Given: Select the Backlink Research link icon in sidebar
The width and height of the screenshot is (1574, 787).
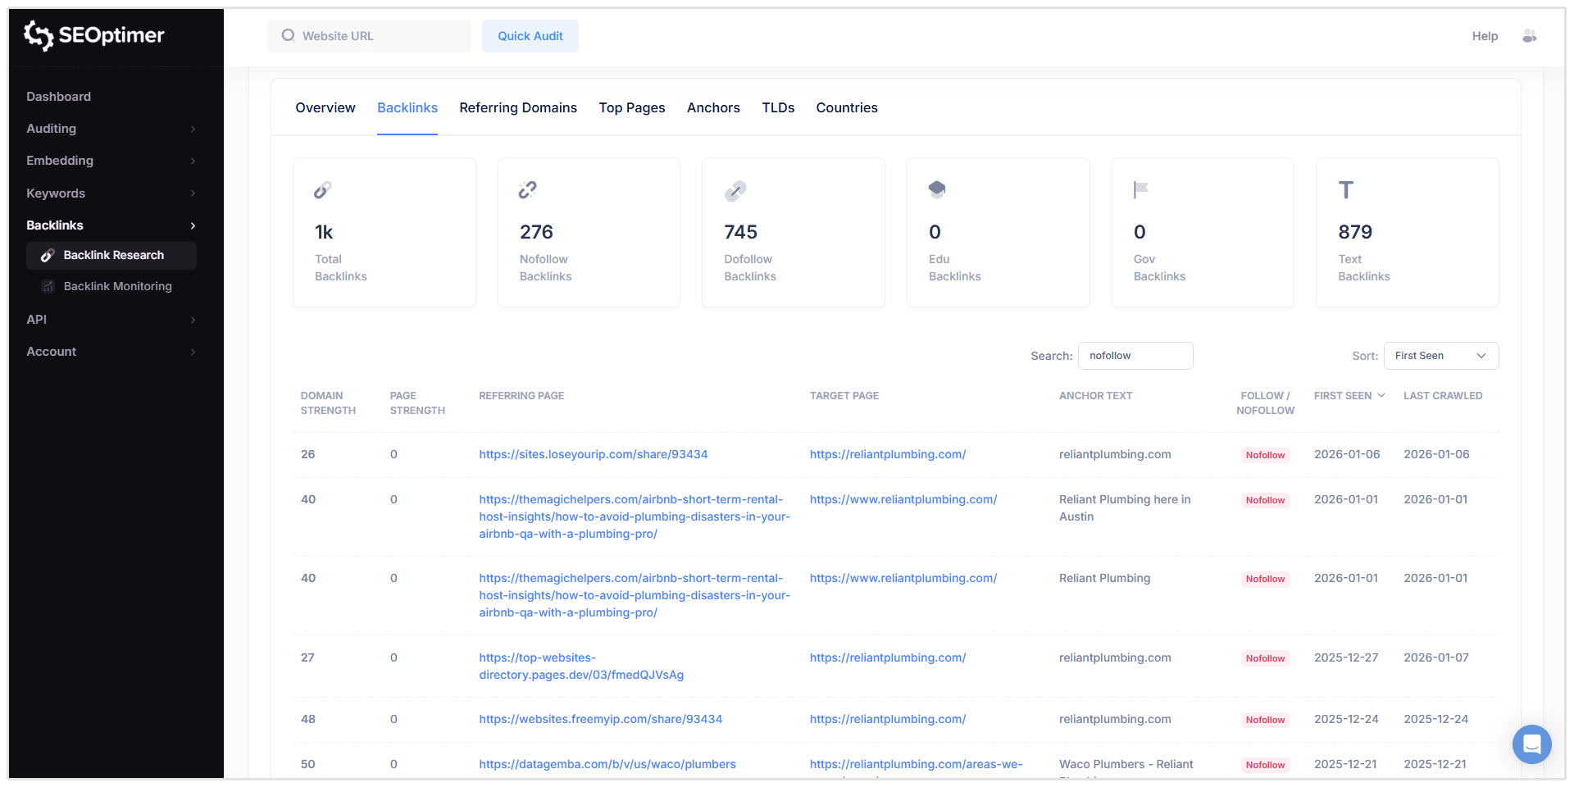Looking at the screenshot, I should 48,255.
